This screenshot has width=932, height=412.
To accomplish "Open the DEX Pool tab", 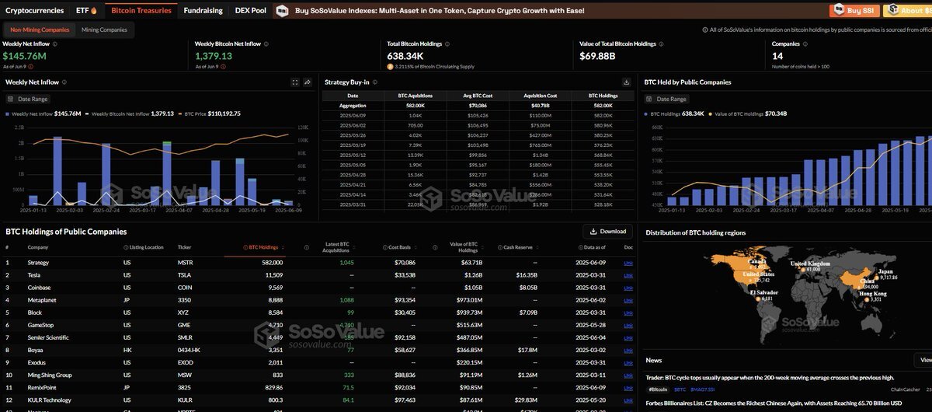I will [251, 11].
